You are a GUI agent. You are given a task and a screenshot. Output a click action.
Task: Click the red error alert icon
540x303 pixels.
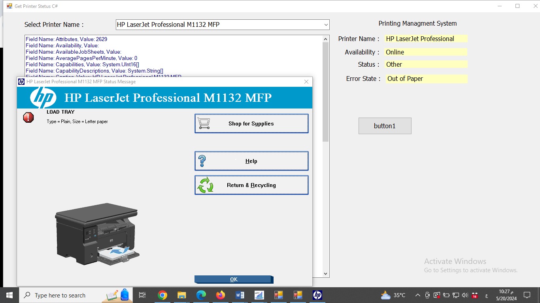point(28,117)
